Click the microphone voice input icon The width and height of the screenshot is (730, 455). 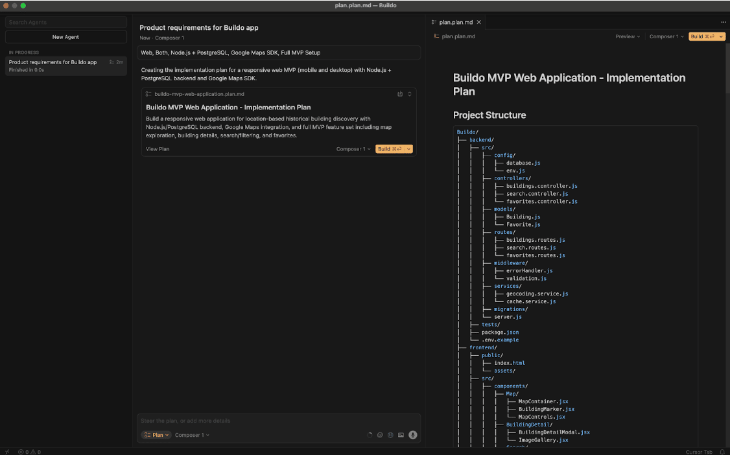[412, 435]
